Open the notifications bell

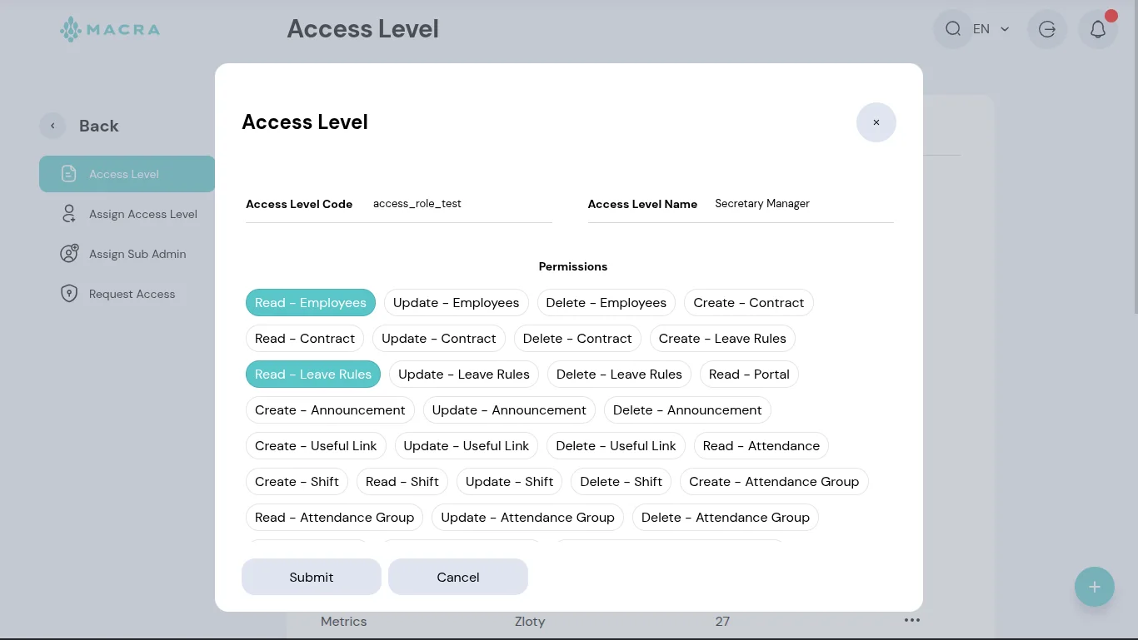[1097, 29]
